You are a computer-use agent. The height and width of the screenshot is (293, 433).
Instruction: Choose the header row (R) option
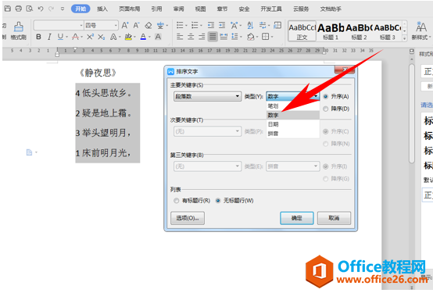[x=192, y=201]
